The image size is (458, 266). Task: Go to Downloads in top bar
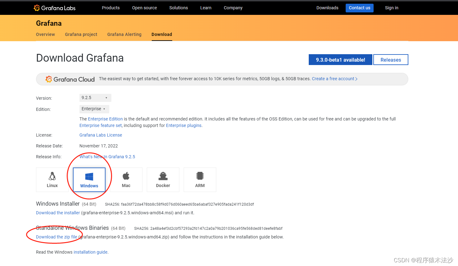(327, 8)
